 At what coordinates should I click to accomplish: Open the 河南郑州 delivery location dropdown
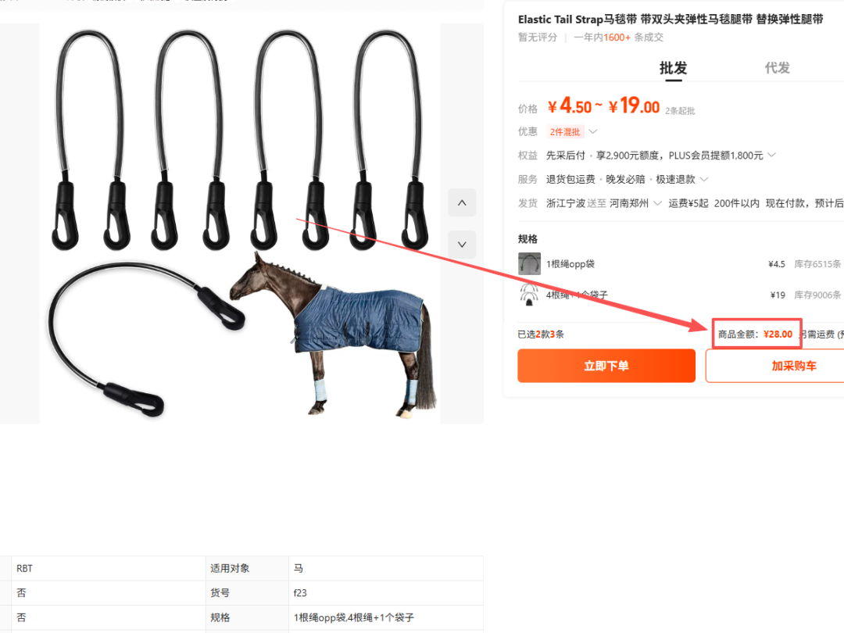635,203
